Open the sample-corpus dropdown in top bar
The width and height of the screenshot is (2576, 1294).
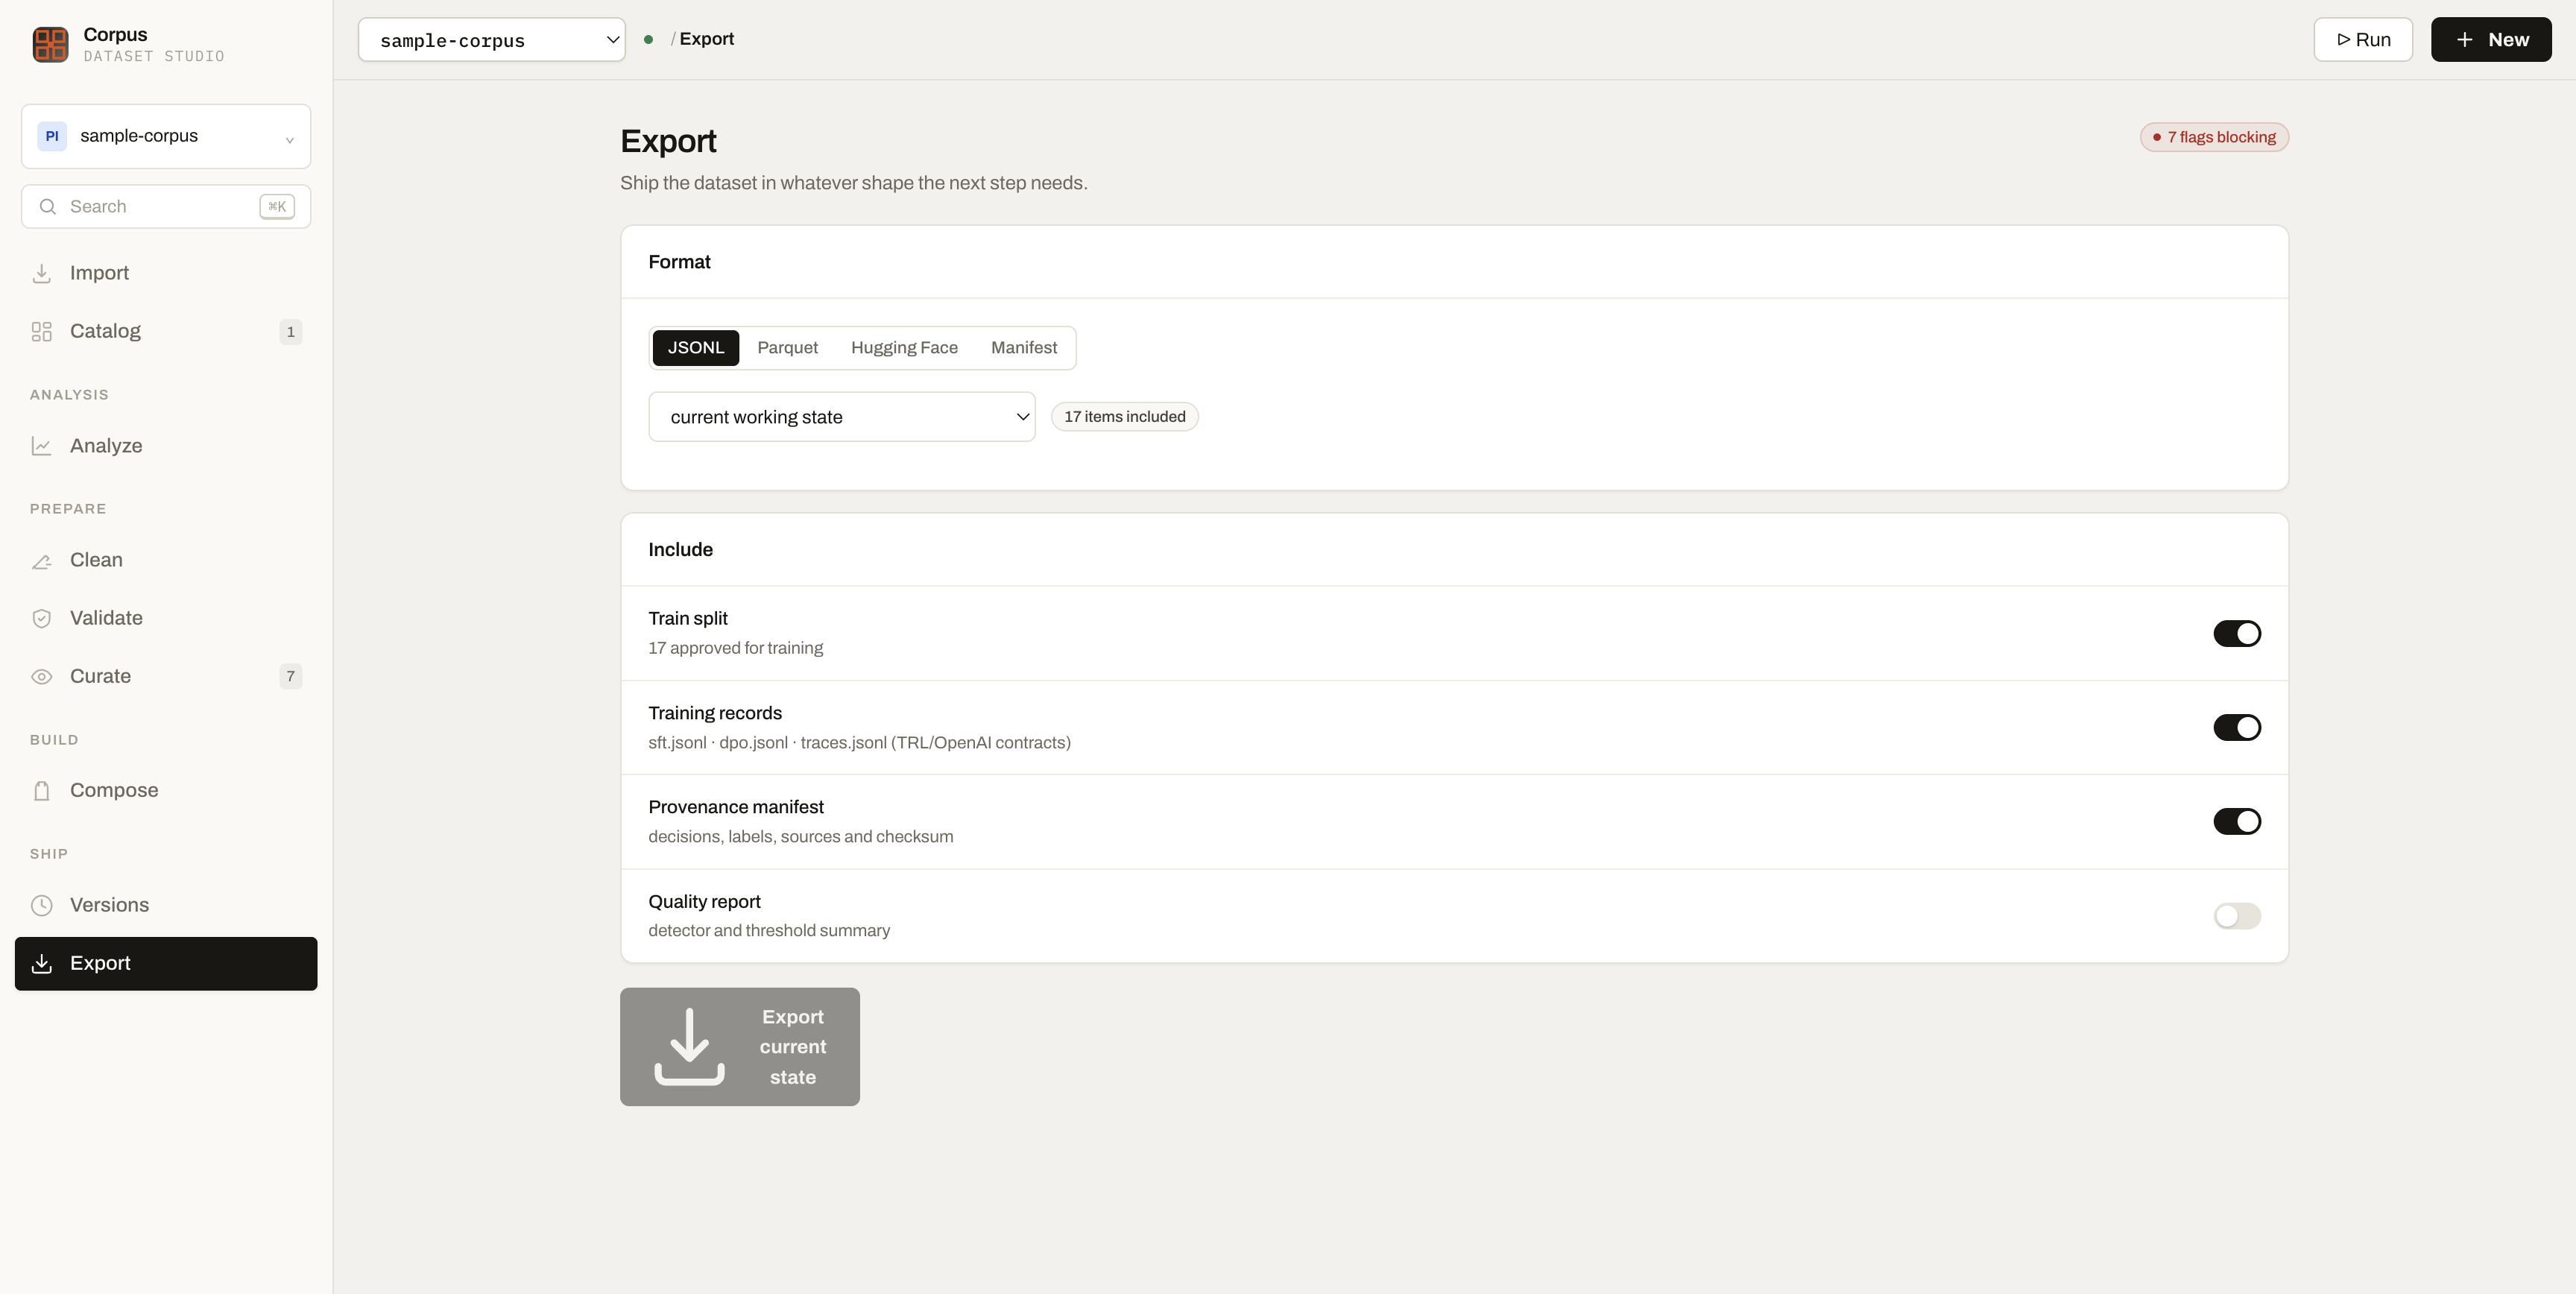[x=492, y=40]
